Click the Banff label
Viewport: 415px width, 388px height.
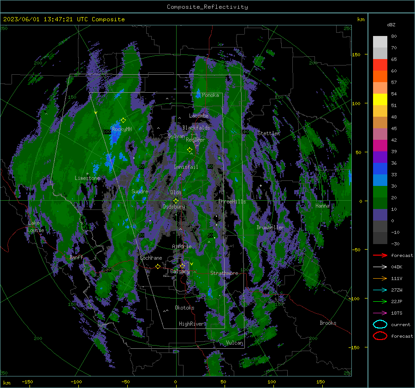pyautogui.click(x=76, y=257)
